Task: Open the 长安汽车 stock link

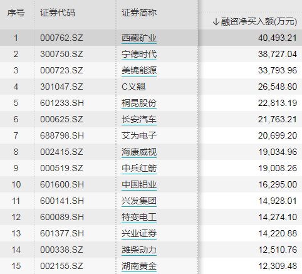Action: 139,119
